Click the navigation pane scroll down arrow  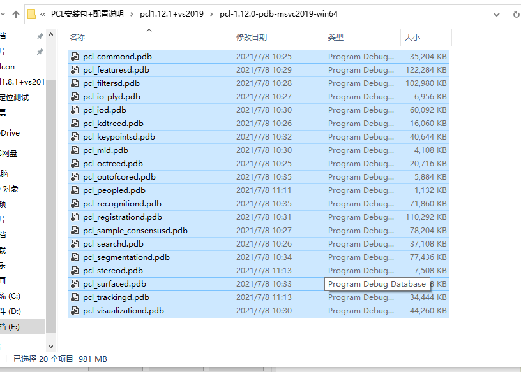coord(51,347)
